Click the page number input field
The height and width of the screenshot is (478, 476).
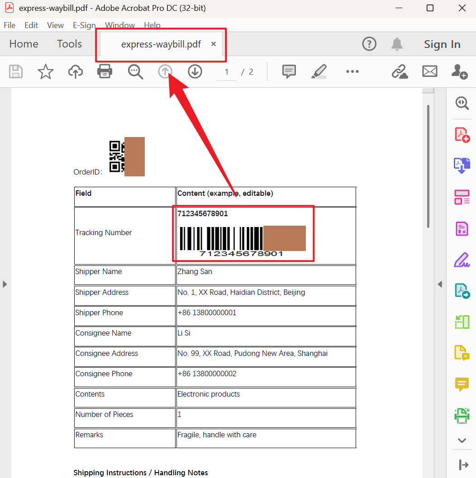pos(227,72)
